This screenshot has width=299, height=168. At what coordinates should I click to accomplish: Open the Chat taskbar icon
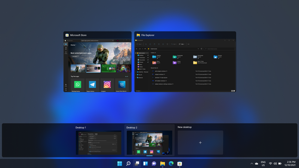154,164
